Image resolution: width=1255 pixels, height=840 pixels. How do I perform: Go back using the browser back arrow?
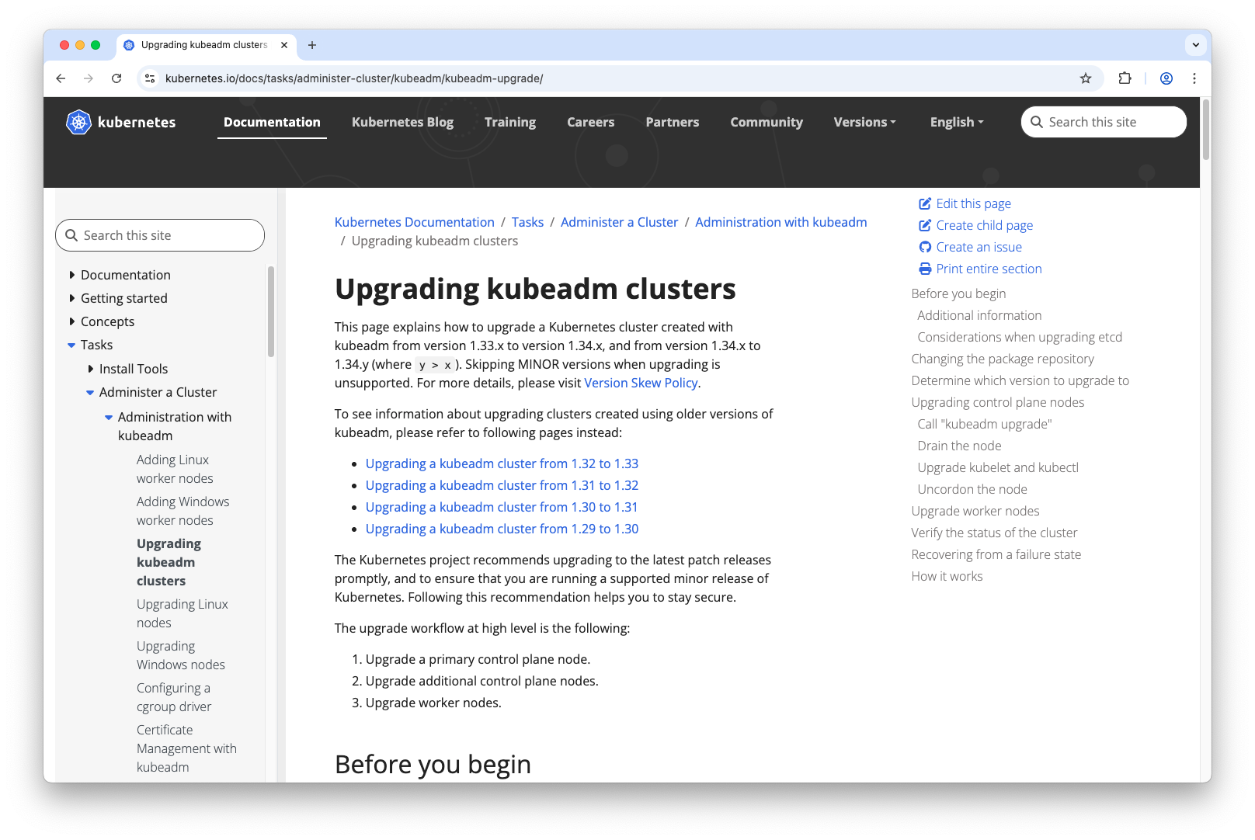[61, 78]
